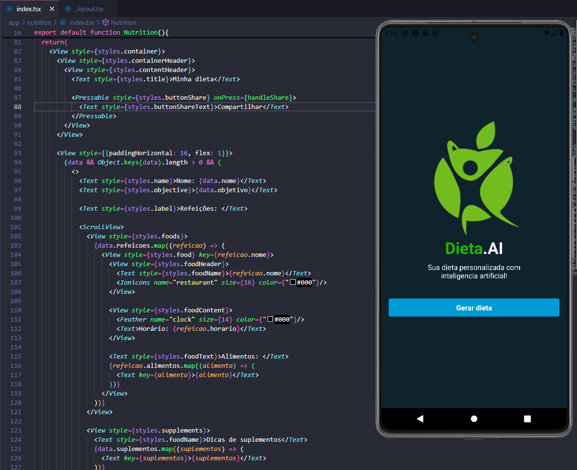Click the #000 color swatch on line 111

270,320
